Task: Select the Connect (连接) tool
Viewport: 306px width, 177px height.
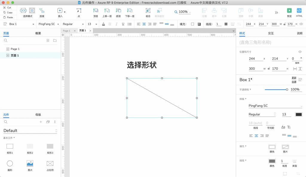Action: pos(42,11)
